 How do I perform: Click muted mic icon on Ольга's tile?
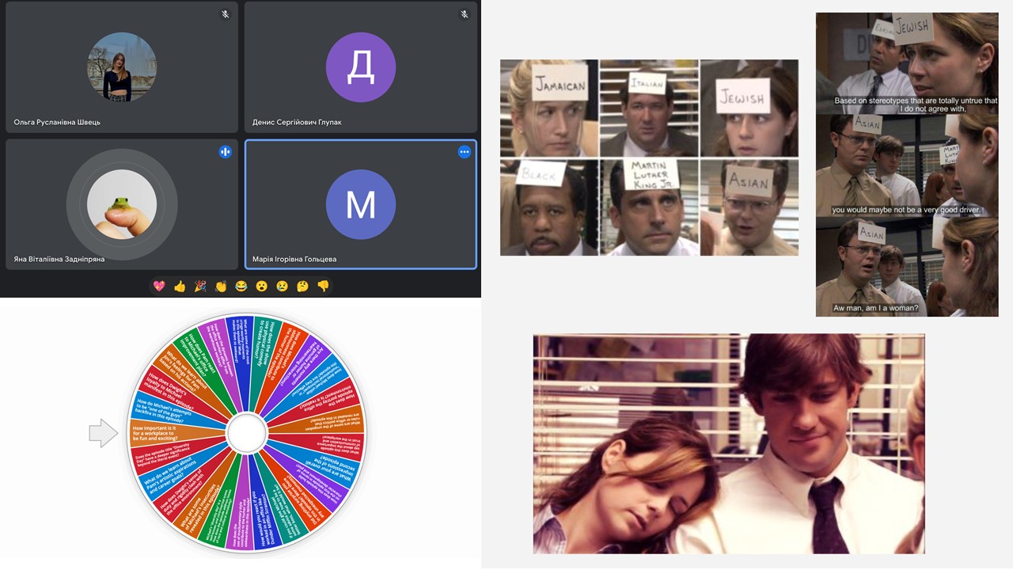(x=226, y=14)
